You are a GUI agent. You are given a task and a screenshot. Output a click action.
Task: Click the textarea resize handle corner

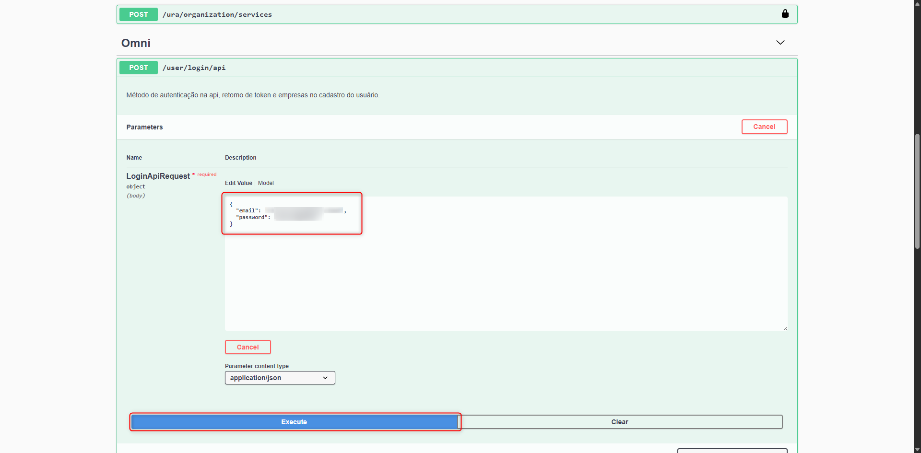(x=785, y=328)
